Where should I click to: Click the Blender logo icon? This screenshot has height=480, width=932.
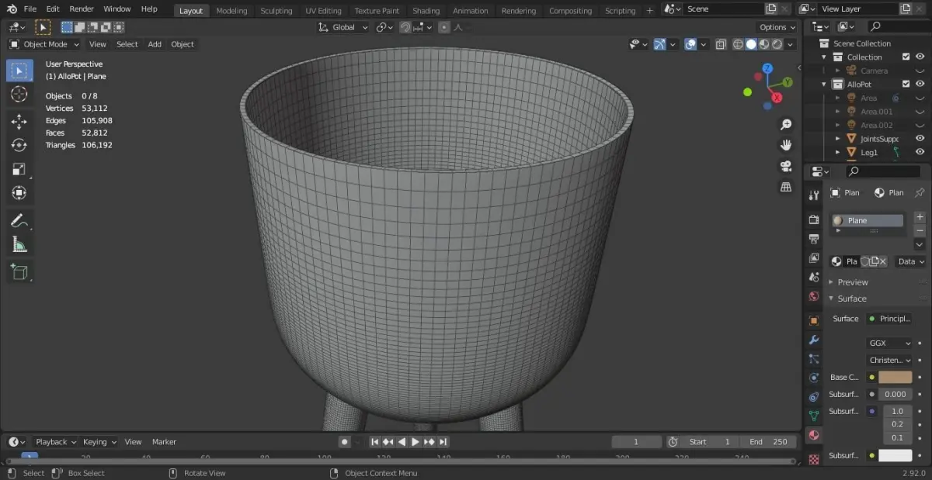click(12, 9)
